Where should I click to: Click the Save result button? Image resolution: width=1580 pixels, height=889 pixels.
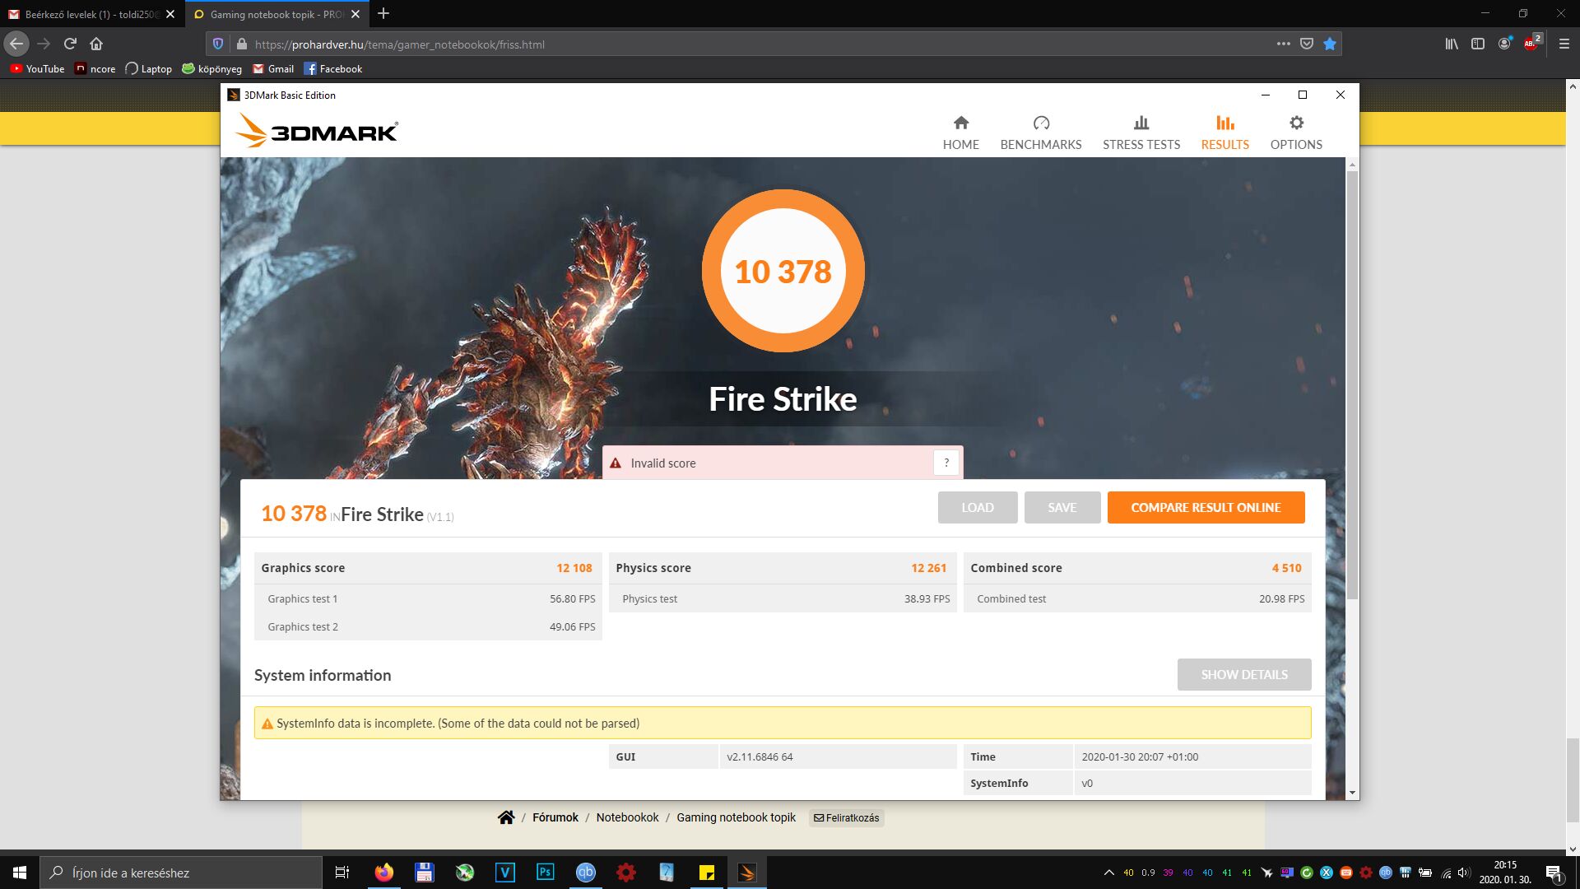[x=1062, y=507]
